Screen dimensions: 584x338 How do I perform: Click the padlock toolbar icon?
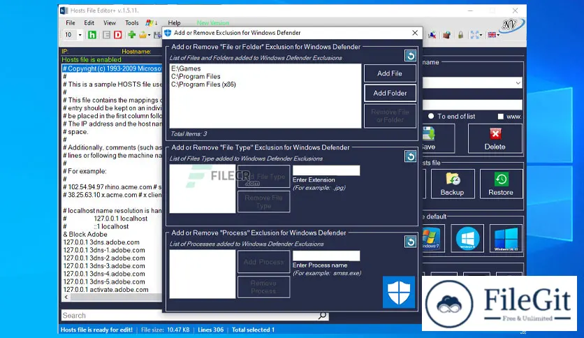(x=461, y=35)
